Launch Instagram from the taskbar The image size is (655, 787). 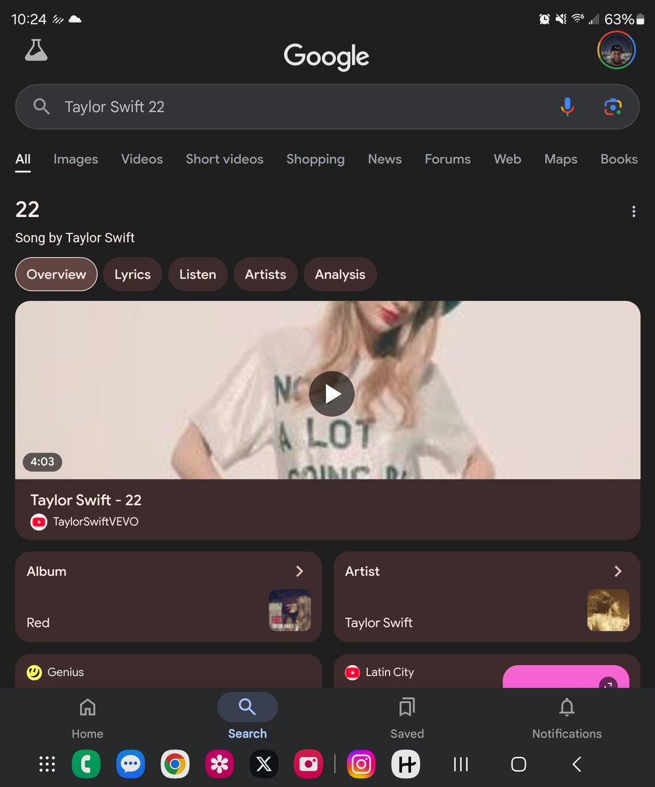click(x=361, y=764)
